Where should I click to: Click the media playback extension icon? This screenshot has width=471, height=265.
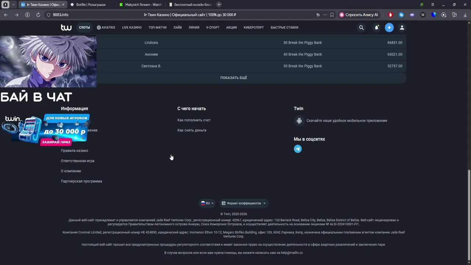pyautogui.click(x=444, y=15)
